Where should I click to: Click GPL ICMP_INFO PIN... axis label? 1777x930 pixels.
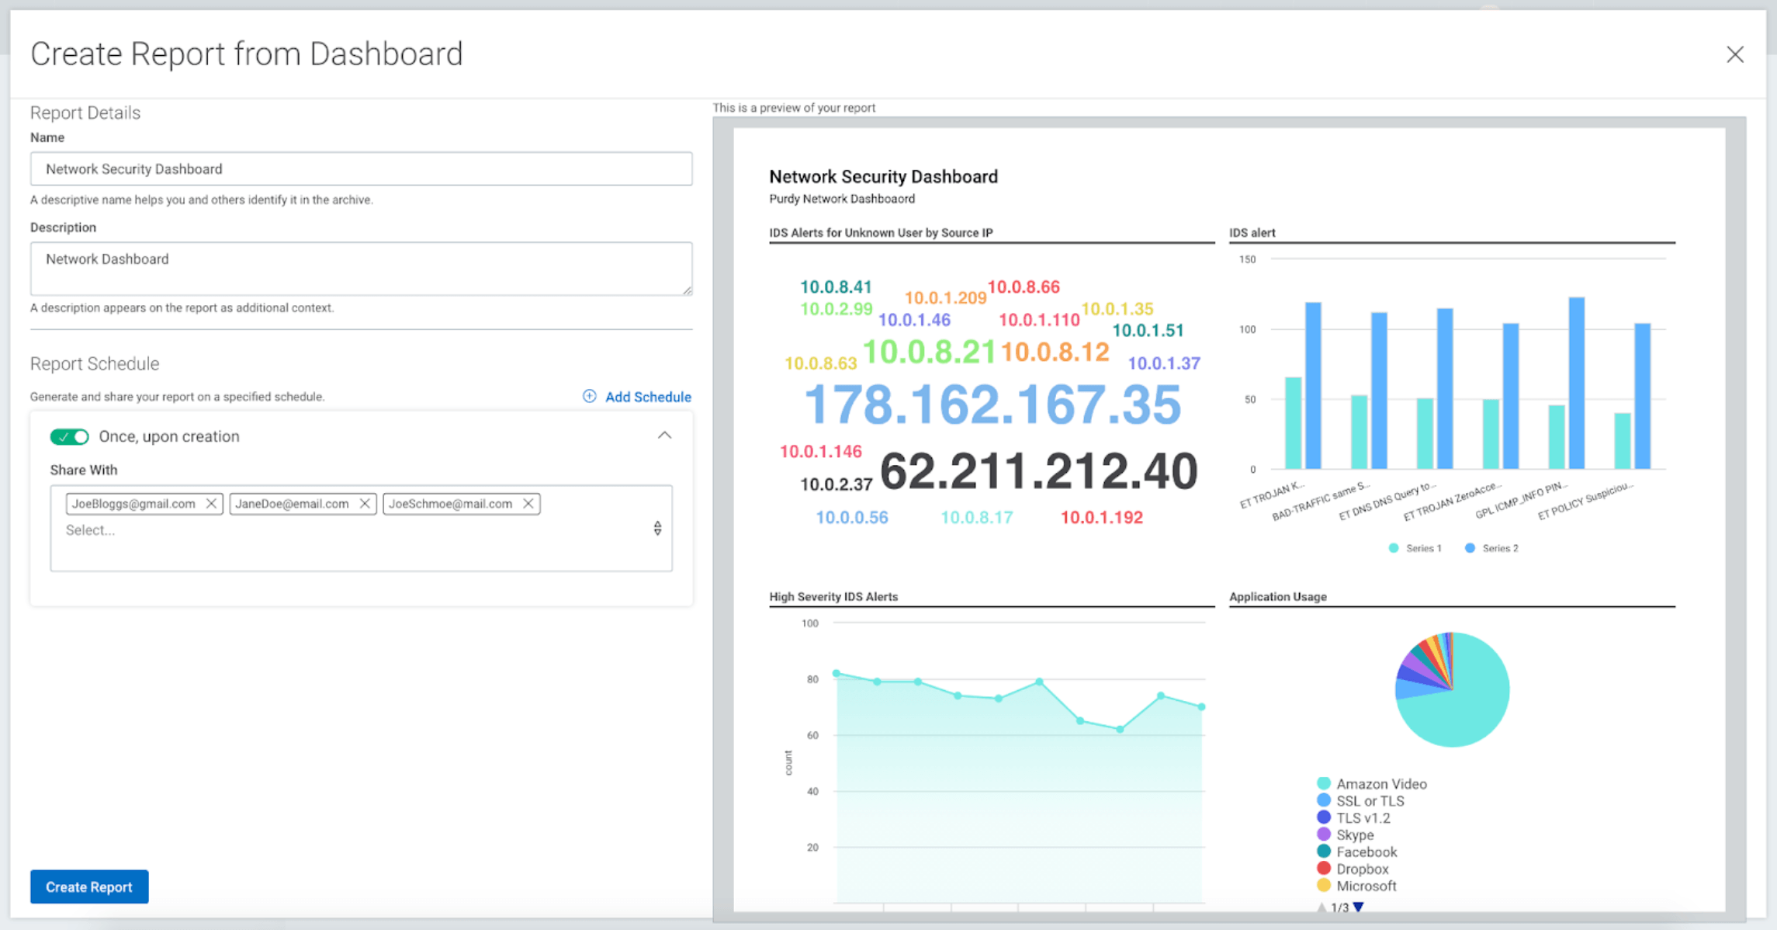tap(1521, 500)
